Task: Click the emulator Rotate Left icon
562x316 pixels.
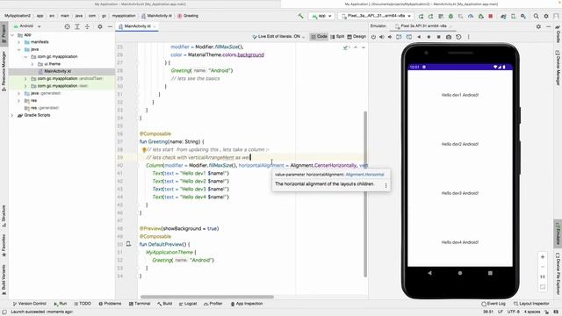Action: point(399,37)
